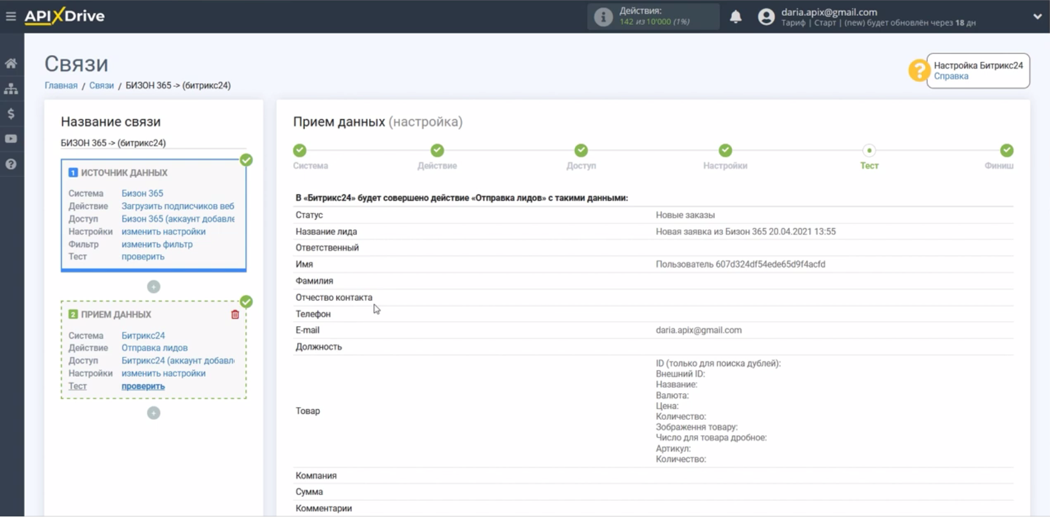The image size is (1050, 517).
Task: Delete the Прием данных block
Action: 235,314
